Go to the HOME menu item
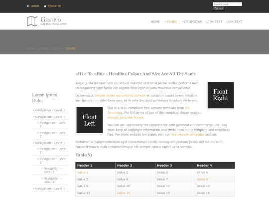269x202 pixels. click(155, 21)
